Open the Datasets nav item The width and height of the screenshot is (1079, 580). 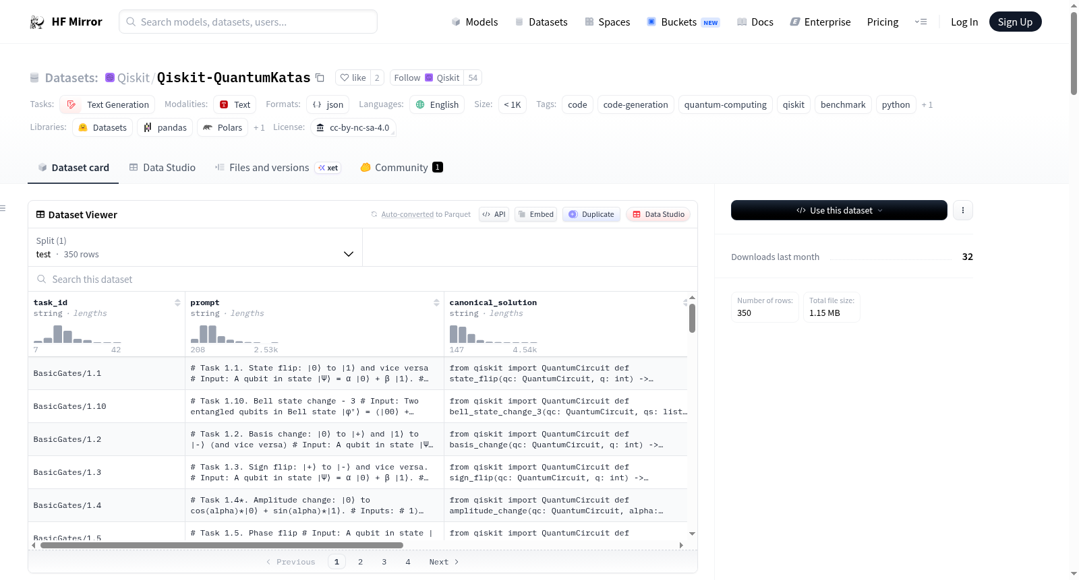coord(542,22)
